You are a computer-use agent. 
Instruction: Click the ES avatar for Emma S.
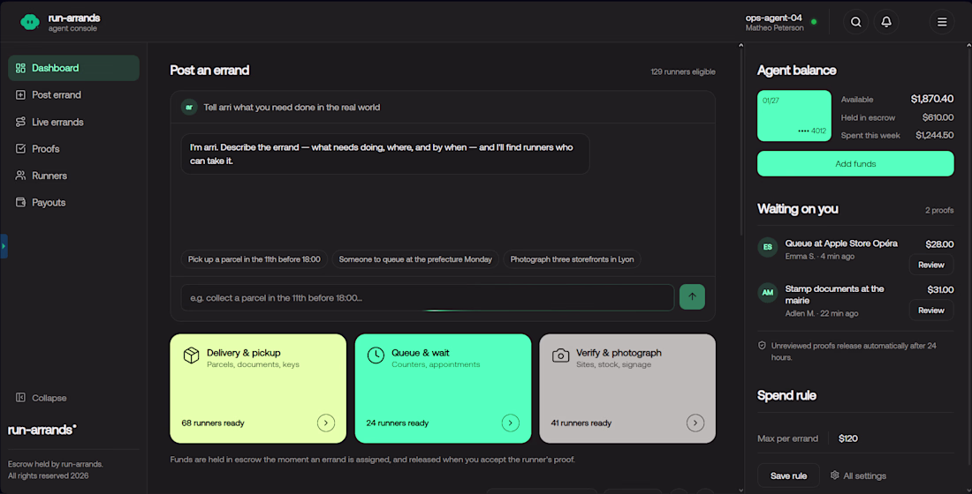767,247
